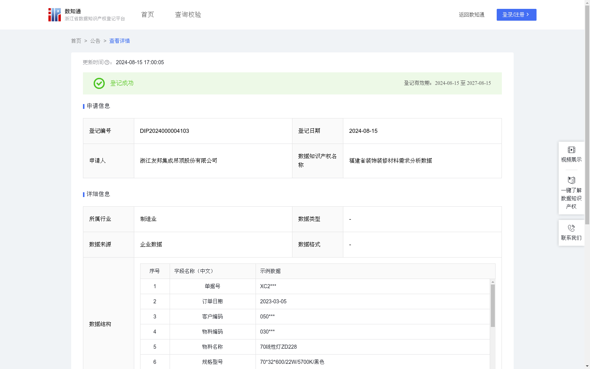
Task: Click the 登记日期 value 2024-08-15
Action: coord(363,131)
